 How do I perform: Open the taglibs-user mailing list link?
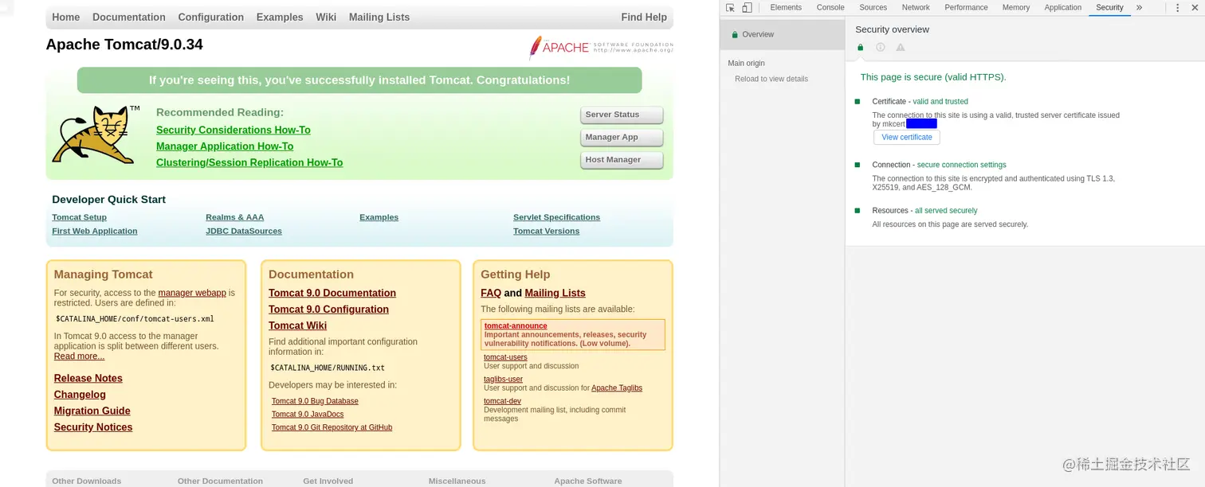[503, 380]
